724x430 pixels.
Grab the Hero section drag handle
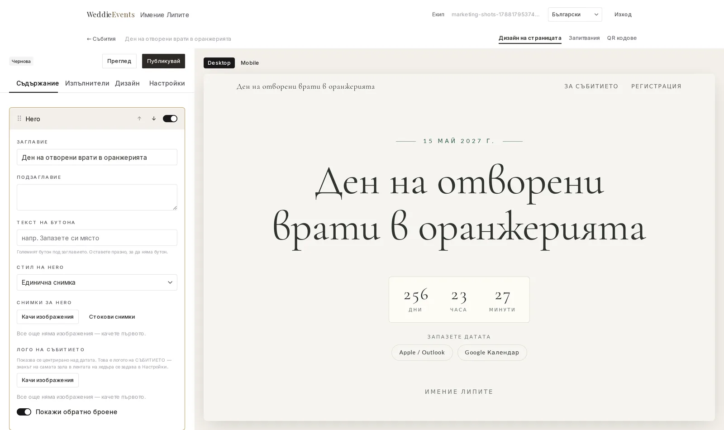(x=19, y=119)
